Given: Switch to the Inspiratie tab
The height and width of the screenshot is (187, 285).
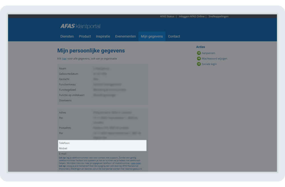Looking at the screenshot, I should (x=103, y=36).
